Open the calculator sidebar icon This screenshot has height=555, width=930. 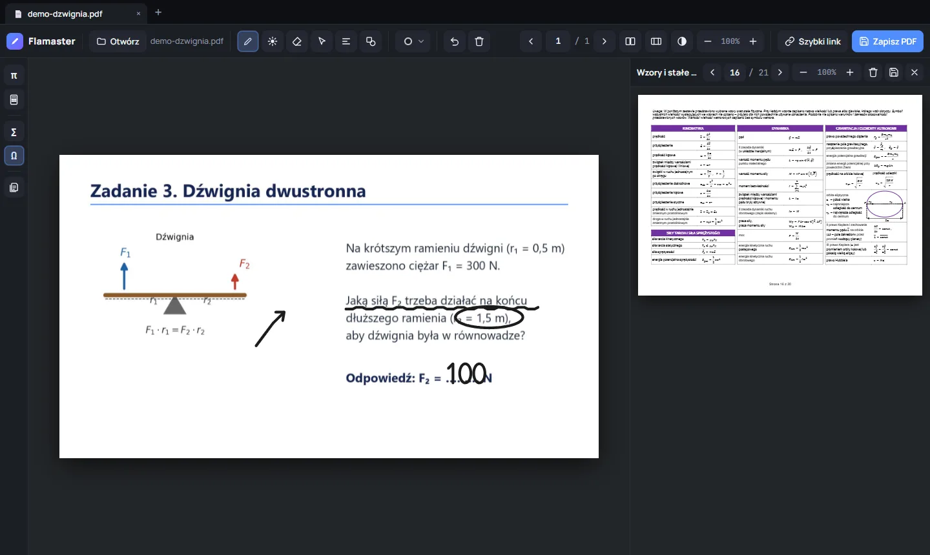coord(14,100)
